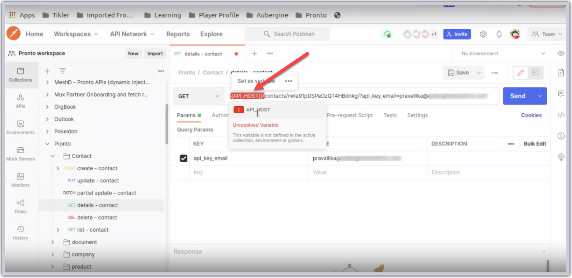Click the cloud sync status icon
Screen dimensions: 572x278
click(387, 34)
